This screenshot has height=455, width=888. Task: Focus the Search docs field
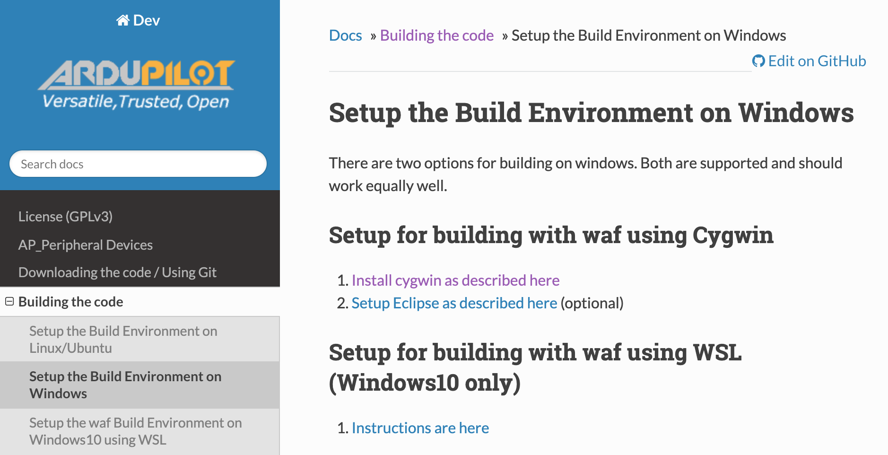pyautogui.click(x=138, y=164)
